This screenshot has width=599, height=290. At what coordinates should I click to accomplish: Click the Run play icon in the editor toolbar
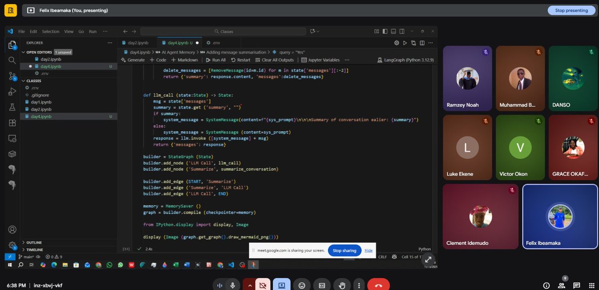coord(405,43)
